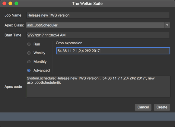This screenshot has width=175, height=127.
Task: Click the Apex Class label
Action: pyautogui.click(x=14, y=25)
